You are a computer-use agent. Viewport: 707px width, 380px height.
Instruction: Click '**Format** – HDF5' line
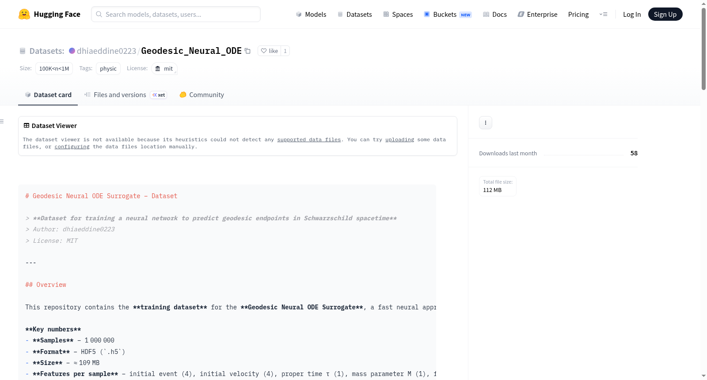tap(75, 352)
